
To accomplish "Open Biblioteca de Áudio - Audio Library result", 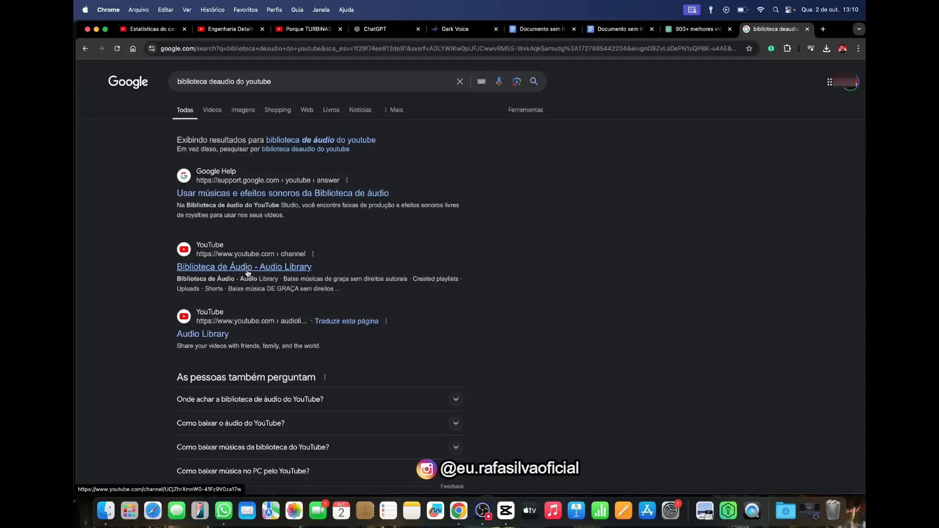I will tap(244, 267).
